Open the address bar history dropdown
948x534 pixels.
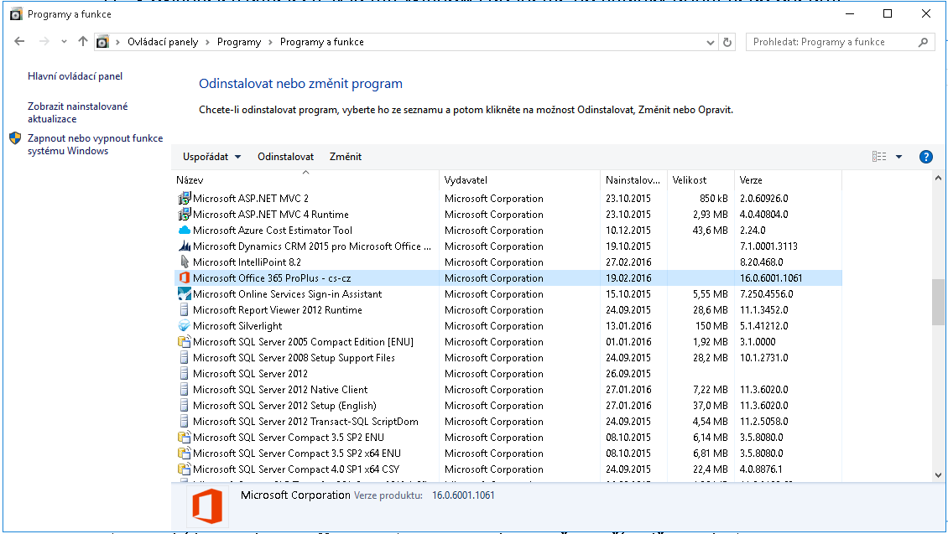pos(711,42)
